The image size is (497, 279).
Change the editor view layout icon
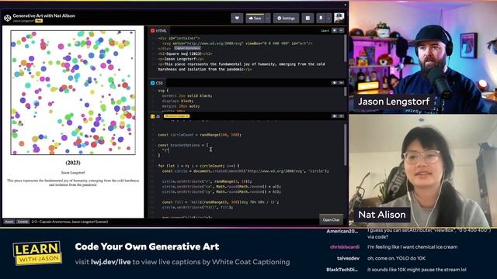point(308,18)
